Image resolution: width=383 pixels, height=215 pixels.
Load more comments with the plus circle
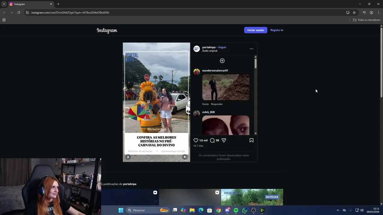pos(222,61)
